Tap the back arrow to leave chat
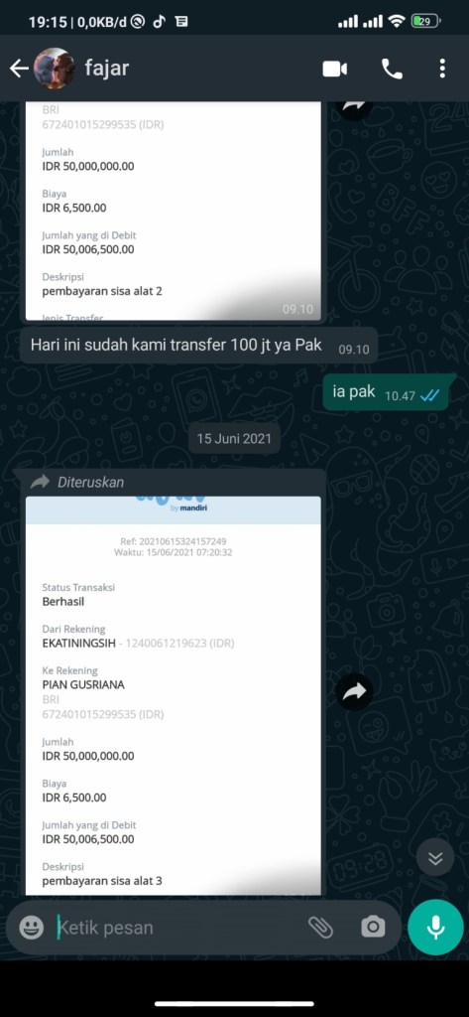469x1017 pixels. coord(19,69)
